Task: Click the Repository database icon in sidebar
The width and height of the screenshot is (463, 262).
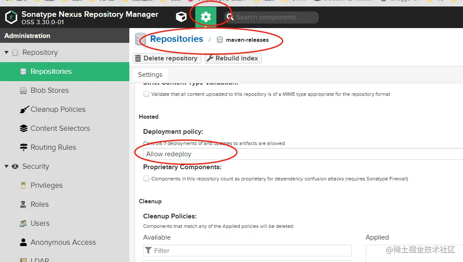Action: (x=15, y=53)
